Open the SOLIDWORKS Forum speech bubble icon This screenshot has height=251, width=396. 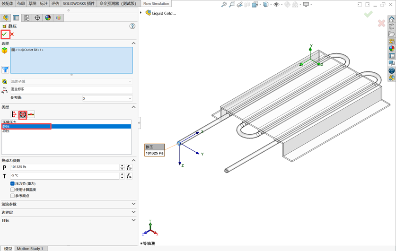(392, 63)
